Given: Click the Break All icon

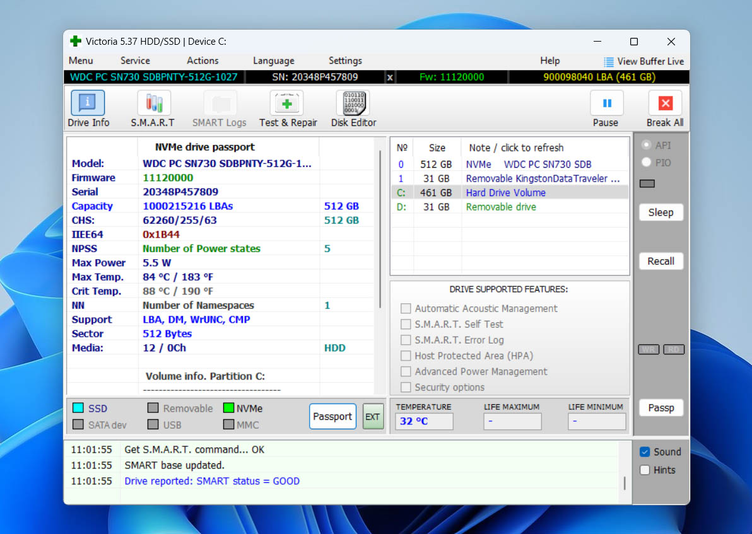Looking at the screenshot, I should pos(665,103).
